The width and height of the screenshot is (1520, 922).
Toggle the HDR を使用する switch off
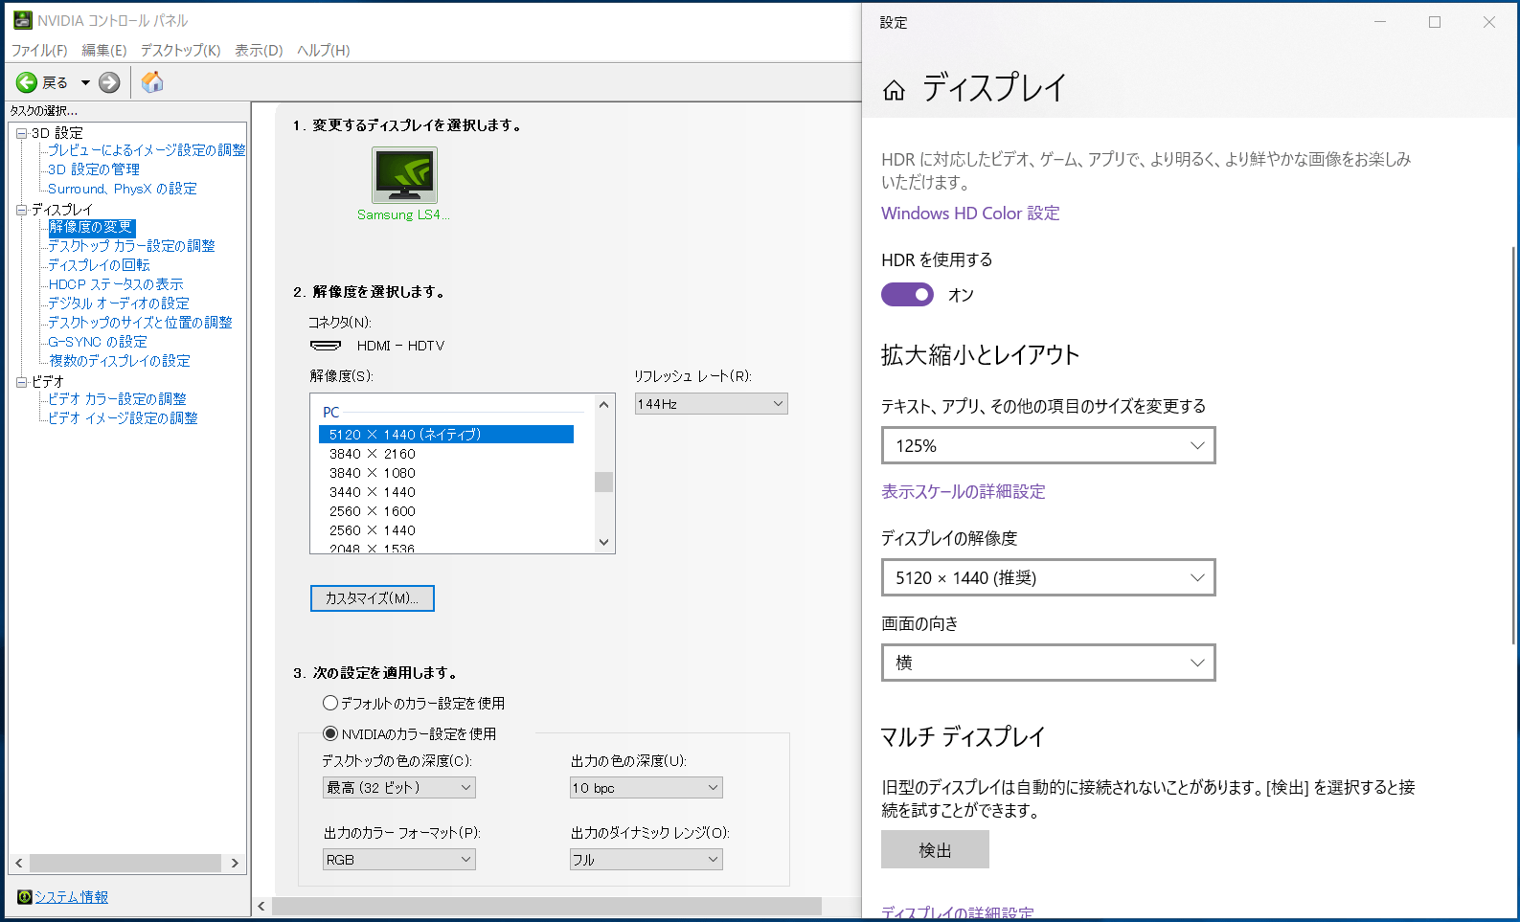click(907, 295)
